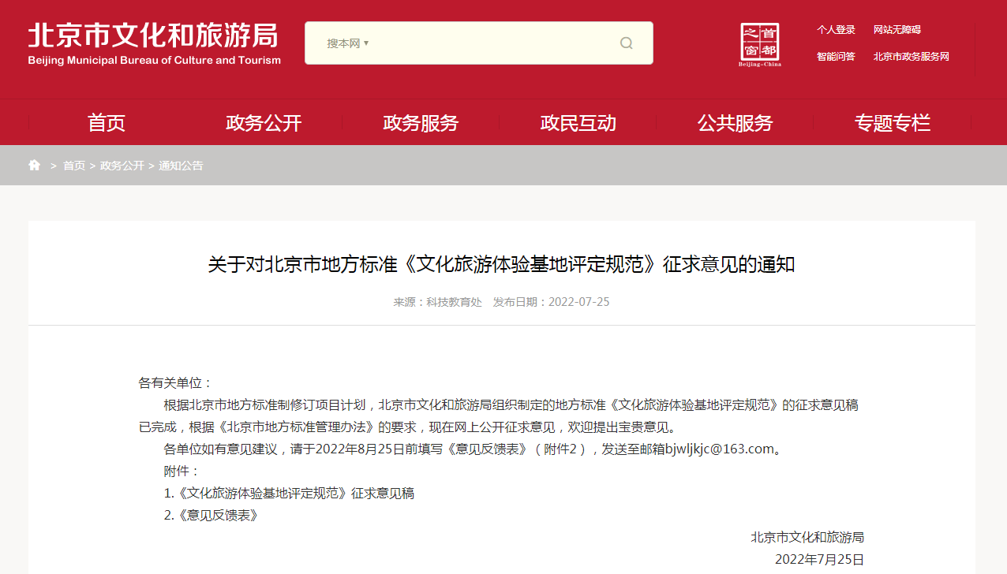The image size is (1007, 574).
Task: Click inside the search input field
Action: pyautogui.click(x=489, y=43)
